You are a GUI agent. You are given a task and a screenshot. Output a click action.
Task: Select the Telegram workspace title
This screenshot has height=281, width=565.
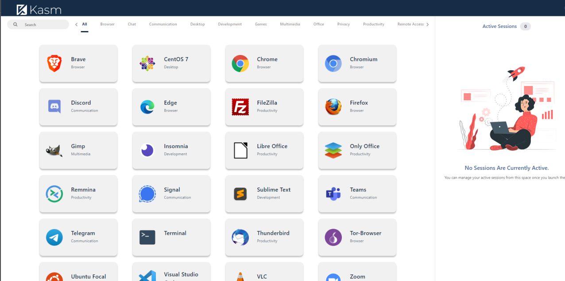[83, 233]
